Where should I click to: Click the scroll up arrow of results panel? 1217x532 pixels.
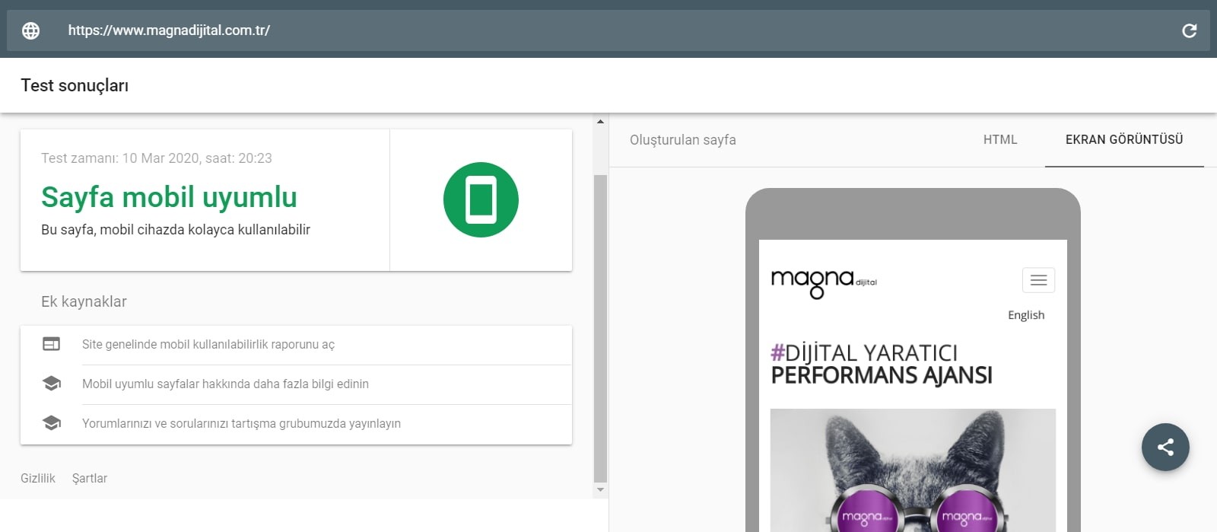[x=600, y=121]
